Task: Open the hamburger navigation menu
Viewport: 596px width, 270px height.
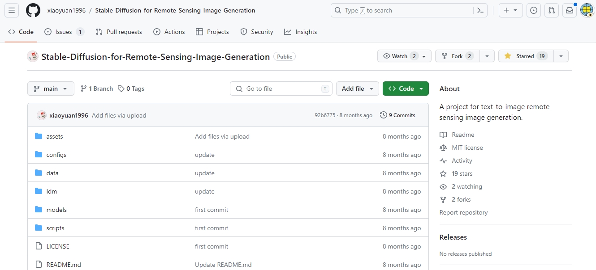Action: pyautogui.click(x=12, y=10)
